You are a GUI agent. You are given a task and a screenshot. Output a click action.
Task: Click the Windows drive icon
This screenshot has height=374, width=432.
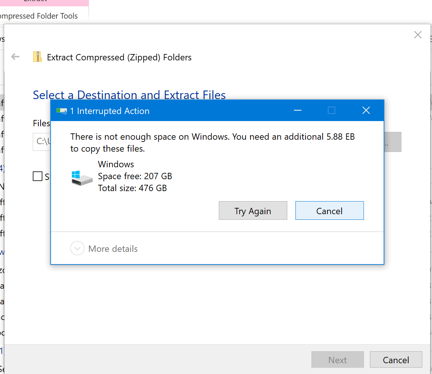click(82, 178)
